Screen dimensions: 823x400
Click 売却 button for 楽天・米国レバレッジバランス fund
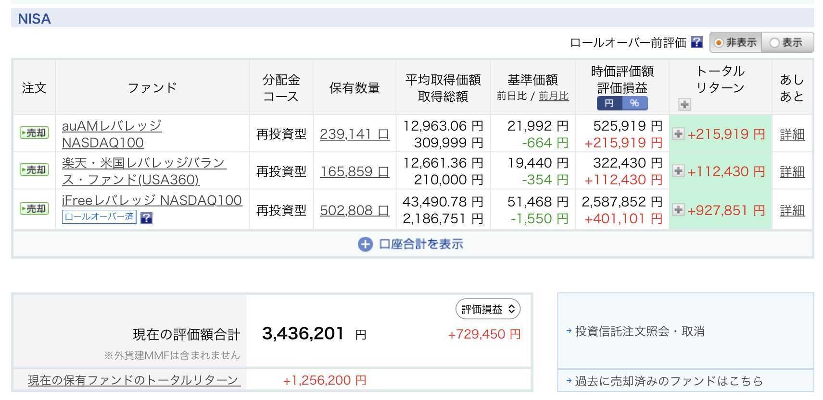click(34, 170)
